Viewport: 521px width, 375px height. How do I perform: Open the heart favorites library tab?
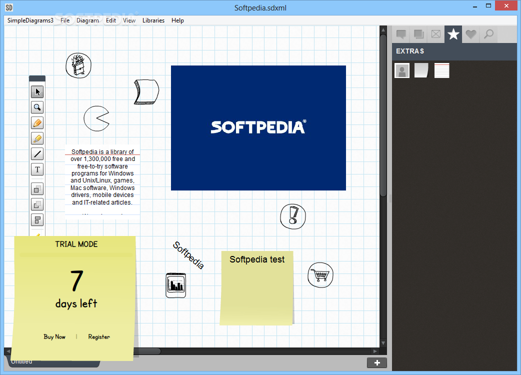(471, 34)
